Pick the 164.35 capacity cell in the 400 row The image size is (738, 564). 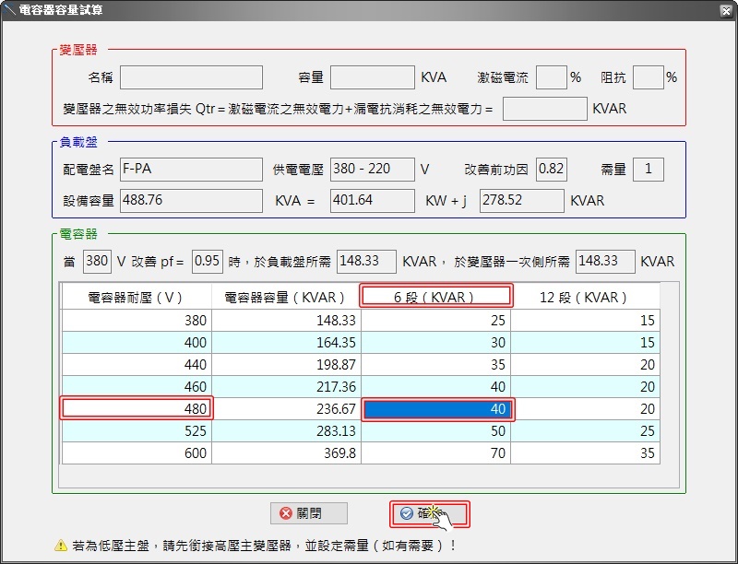point(285,342)
